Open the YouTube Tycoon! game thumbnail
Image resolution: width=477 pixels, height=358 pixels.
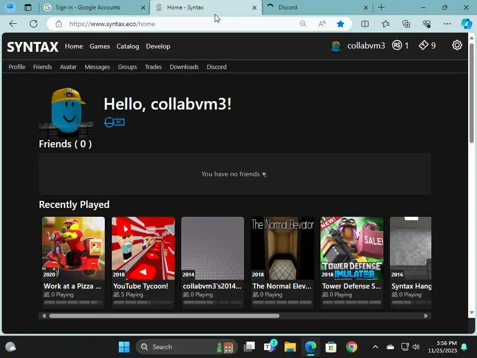point(143,248)
